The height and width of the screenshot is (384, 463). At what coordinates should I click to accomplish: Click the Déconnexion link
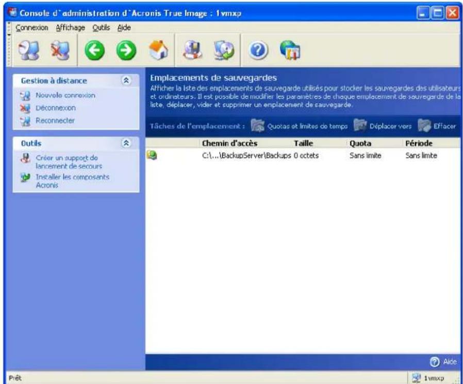tap(56, 108)
